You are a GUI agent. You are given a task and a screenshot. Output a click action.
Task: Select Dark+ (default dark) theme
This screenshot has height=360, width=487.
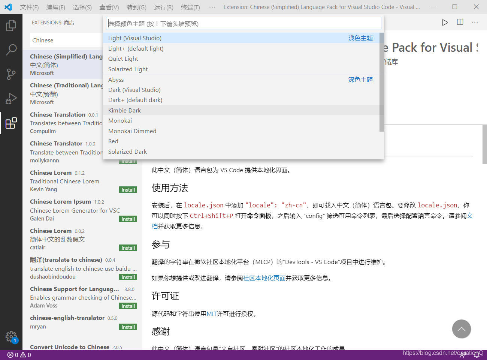[241, 100]
